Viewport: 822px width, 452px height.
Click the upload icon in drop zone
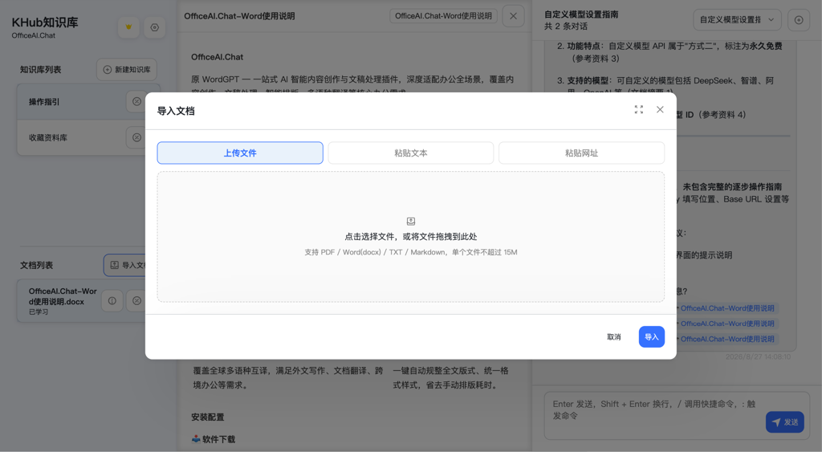[x=411, y=222]
